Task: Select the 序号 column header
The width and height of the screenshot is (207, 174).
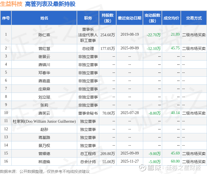Action: click(6, 18)
